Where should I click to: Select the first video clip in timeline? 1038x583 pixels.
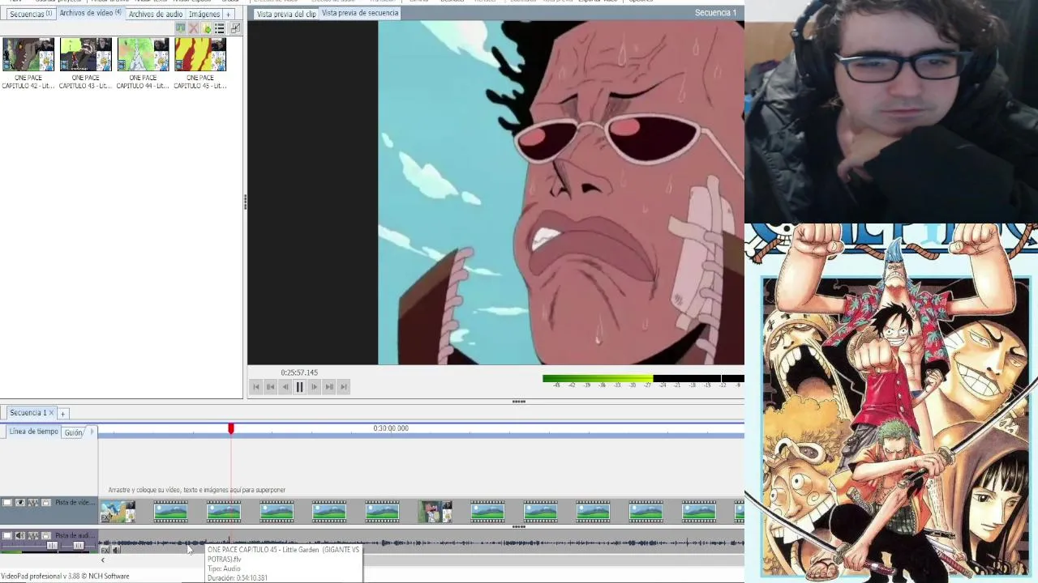tap(118, 512)
